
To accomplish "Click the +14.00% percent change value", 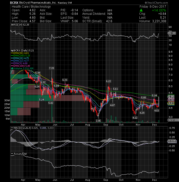I will pos(159,10).
